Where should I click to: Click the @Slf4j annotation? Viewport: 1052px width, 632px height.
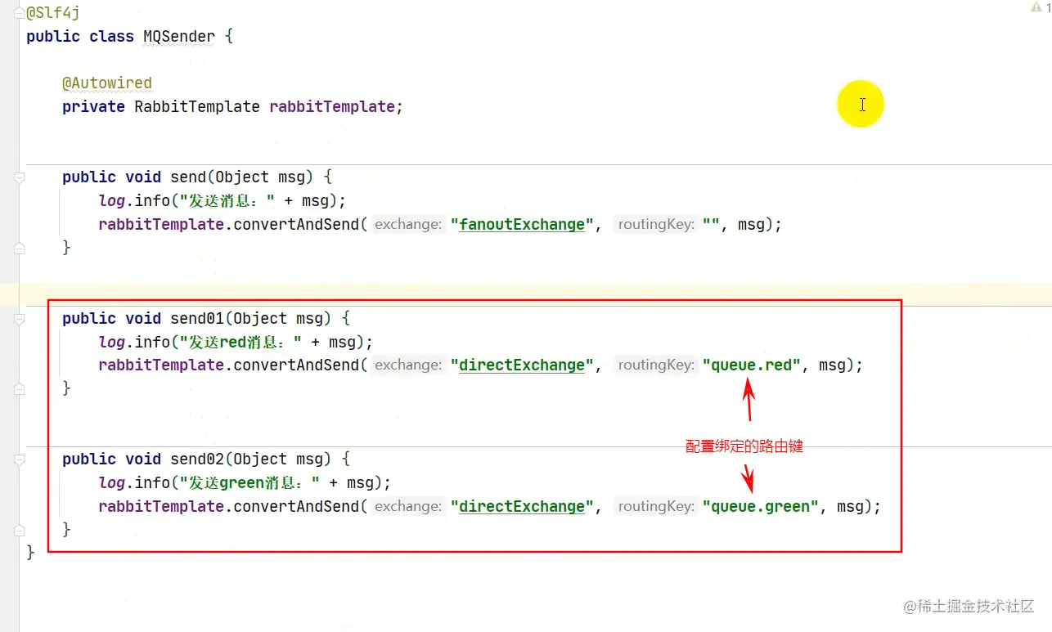coord(53,13)
